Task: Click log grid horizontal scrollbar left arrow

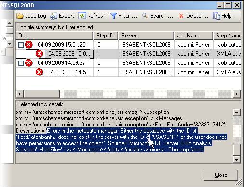Action: click(20, 94)
